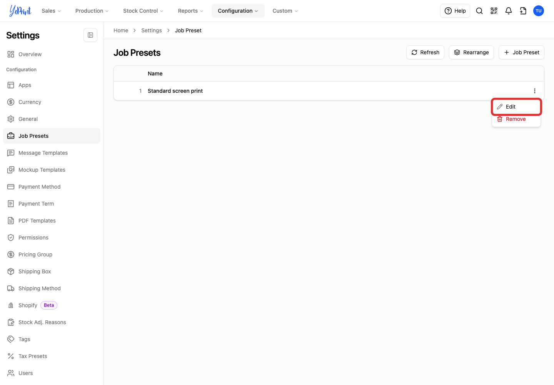Choose Remove from the context menu
Image resolution: width=554 pixels, height=385 pixels.
[x=516, y=119]
